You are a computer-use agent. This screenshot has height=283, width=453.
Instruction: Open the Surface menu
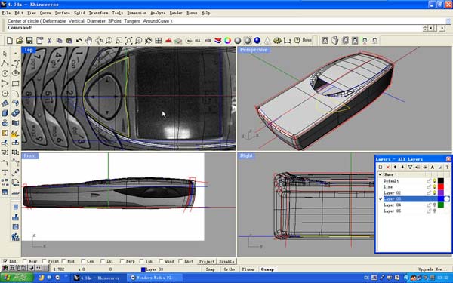pos(63,13)
